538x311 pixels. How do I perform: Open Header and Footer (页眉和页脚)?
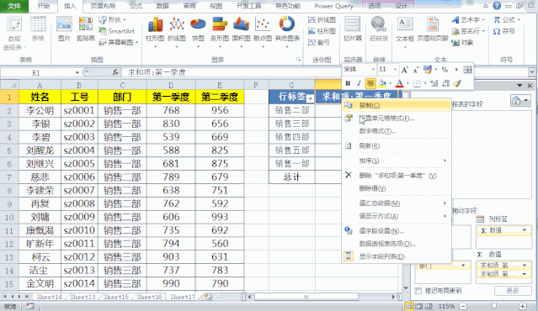433,29
